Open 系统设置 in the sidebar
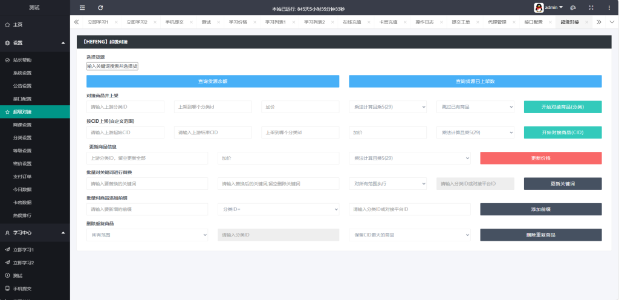The width and height of the screenshot is (619, 300). pyautogui.click(x=22, y=73)
